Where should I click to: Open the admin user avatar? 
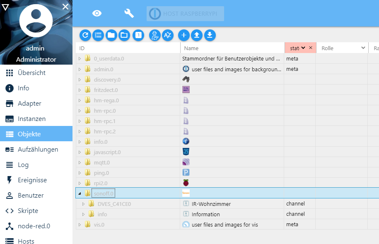(36, 21)
